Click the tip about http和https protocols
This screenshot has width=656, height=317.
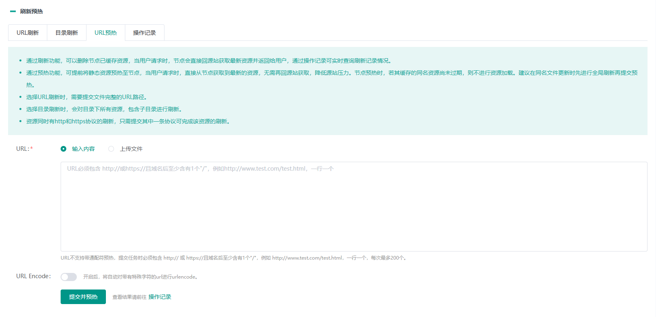[x=129, y=121]
